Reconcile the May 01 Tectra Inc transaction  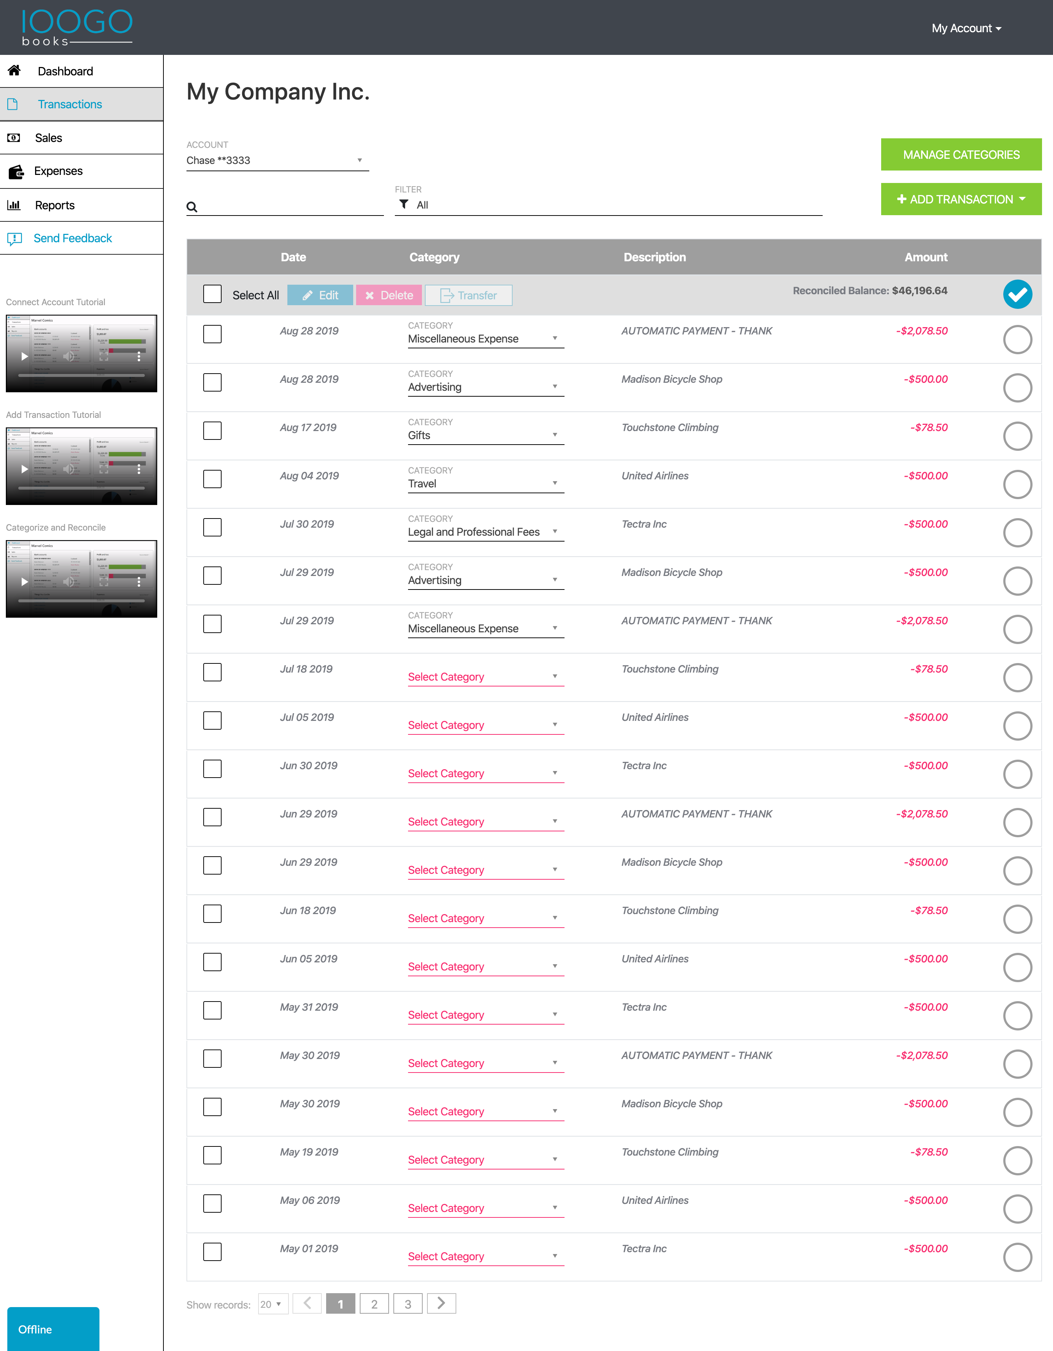(x=1017, y=1256)
